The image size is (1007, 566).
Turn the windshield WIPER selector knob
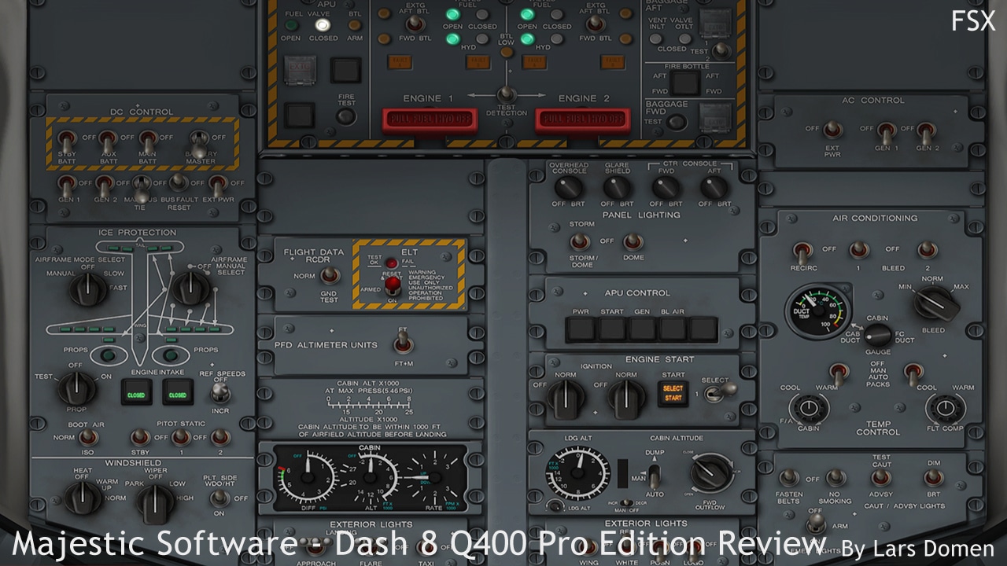pos(155,500)
